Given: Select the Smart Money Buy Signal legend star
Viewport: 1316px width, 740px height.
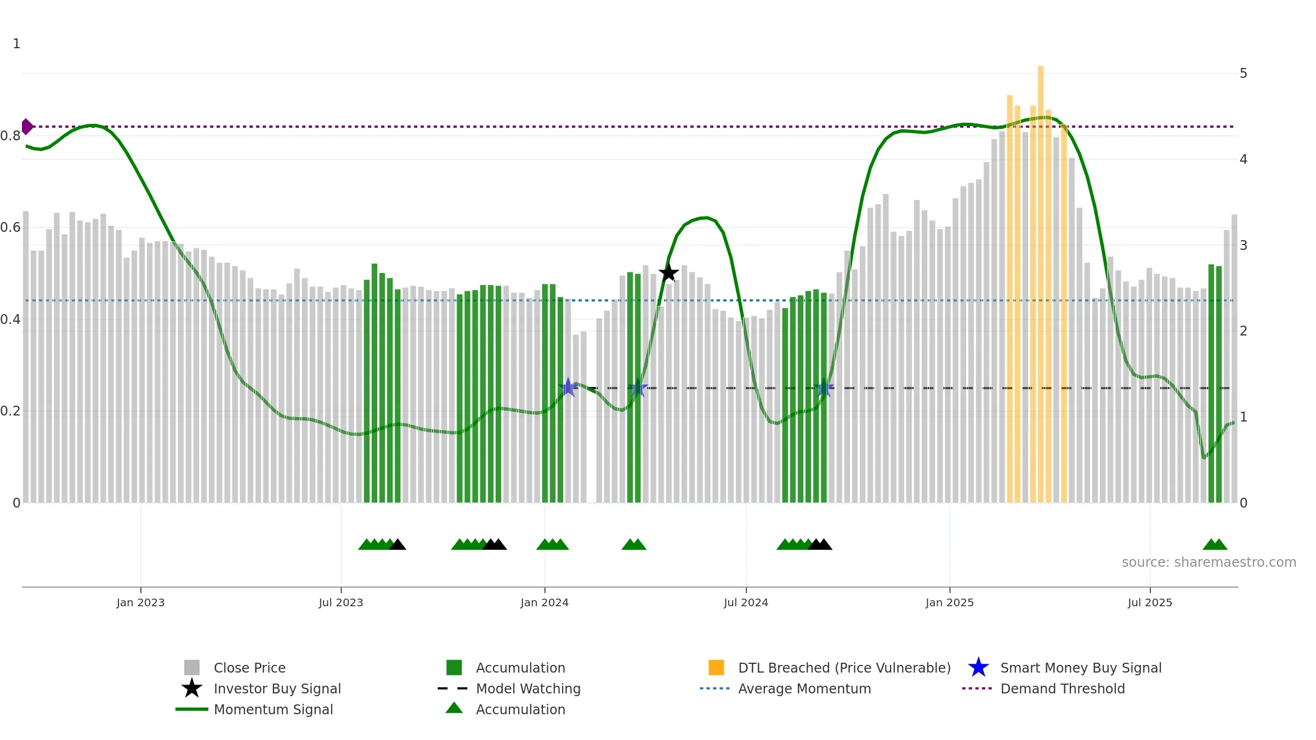Looking at the screenshot, I should click(978, 668).
